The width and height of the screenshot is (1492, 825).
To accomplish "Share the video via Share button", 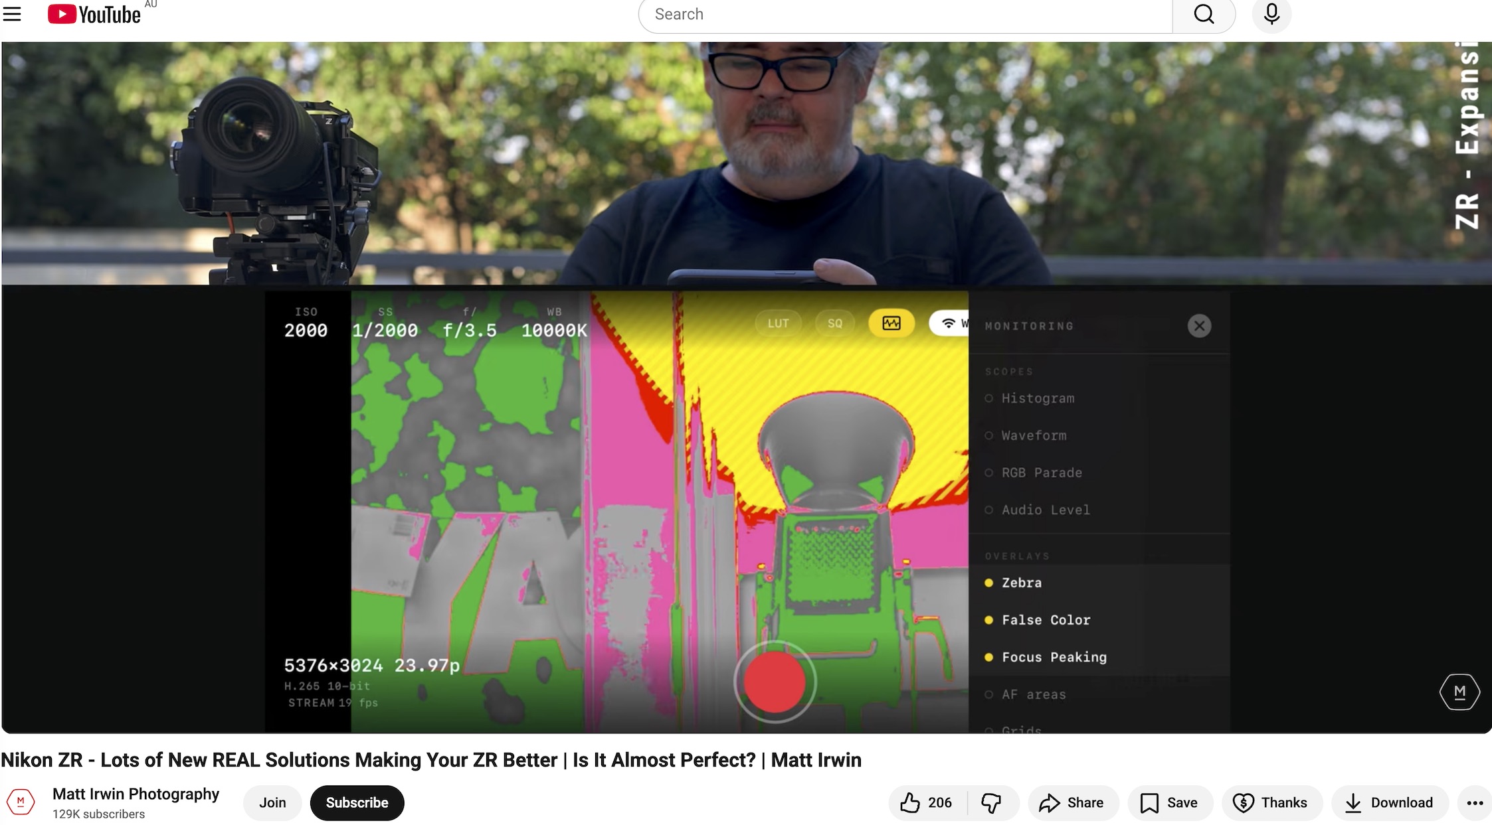I will [1072, 802].
